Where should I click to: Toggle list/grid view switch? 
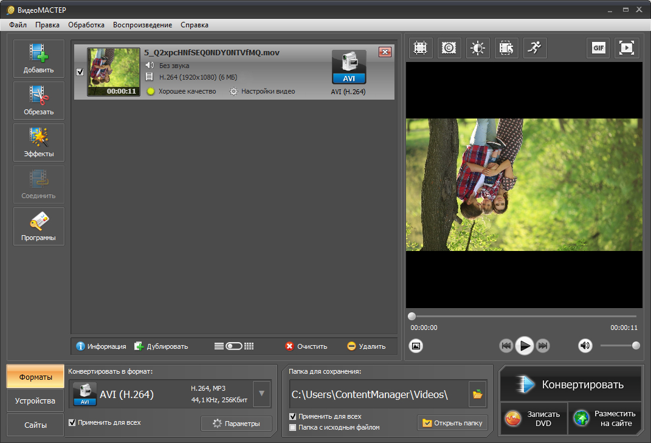pyautogui.click(x=234, y=346)
